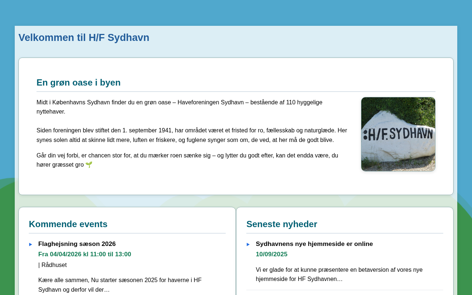Click the arrow bullet beside Sydhavnens nye hjemmeside
The image size is (472, 295).
pos(248,244)
